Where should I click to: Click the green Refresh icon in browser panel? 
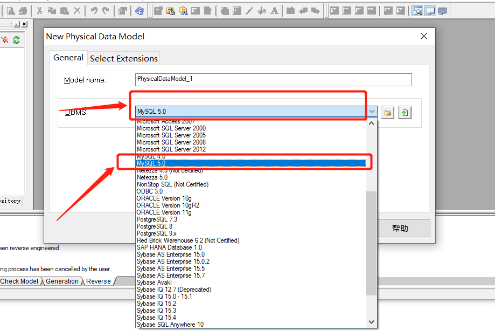click(17, 40)
